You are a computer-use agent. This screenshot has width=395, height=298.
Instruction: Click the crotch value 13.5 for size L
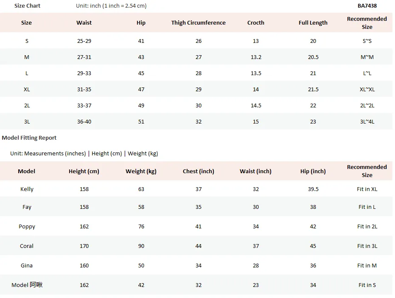click(x=256, y=73)
